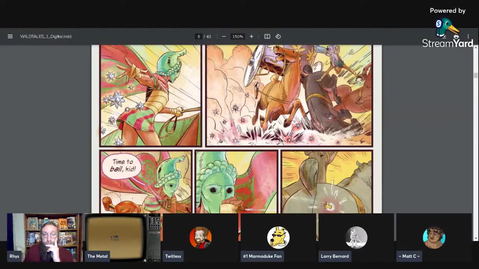Click the Larry Bernard name label
Viewport: 479px width, 269px height.
coord(335,256)
